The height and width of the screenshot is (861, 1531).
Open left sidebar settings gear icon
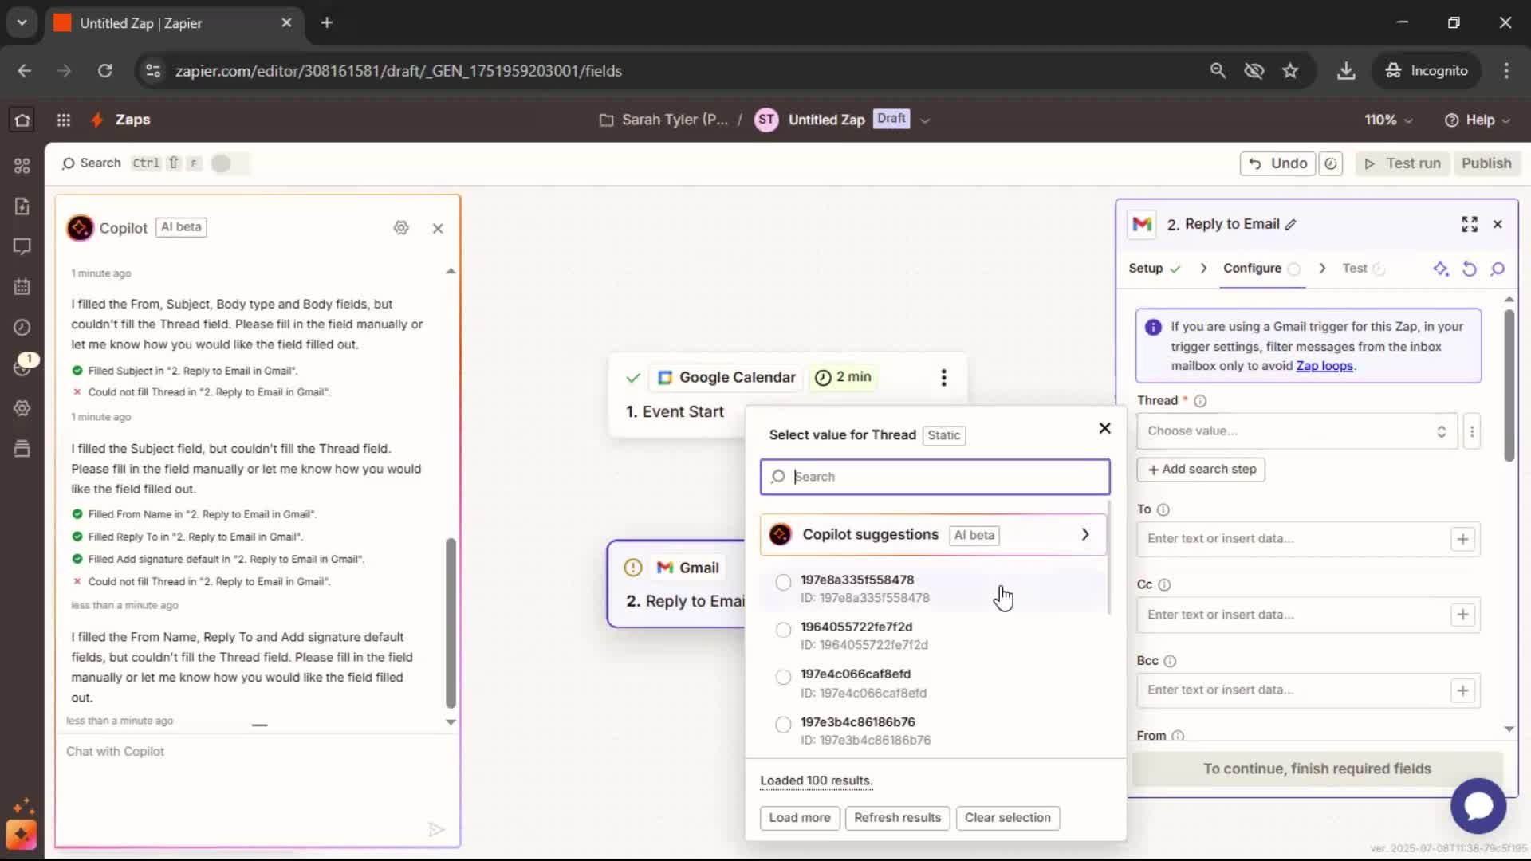tap(22, 408)
